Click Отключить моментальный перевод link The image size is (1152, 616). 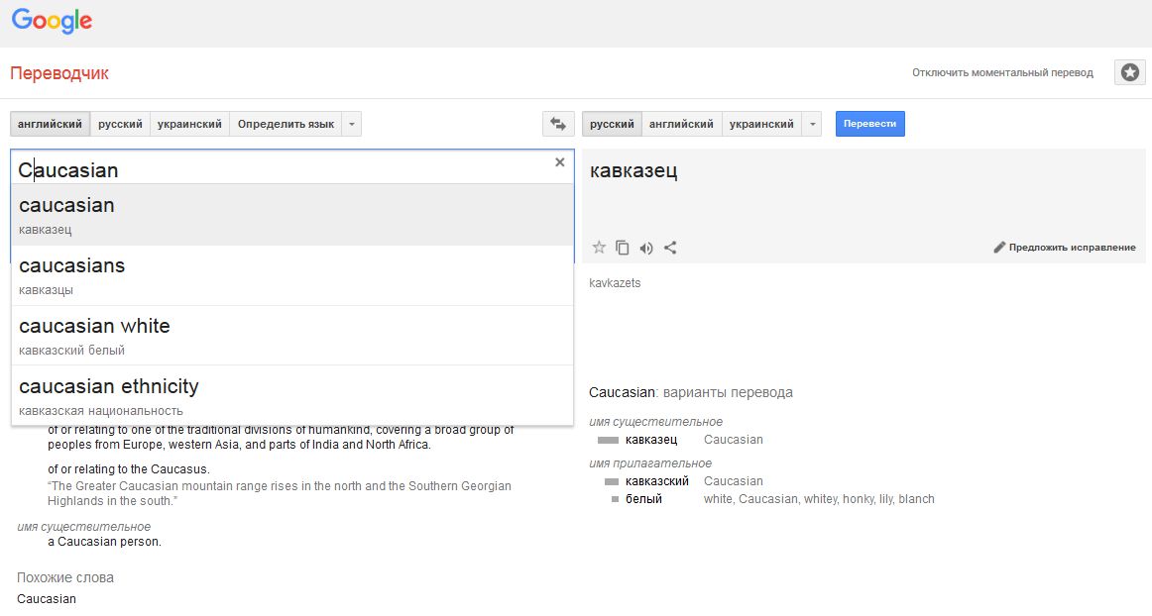[1003, 72]
